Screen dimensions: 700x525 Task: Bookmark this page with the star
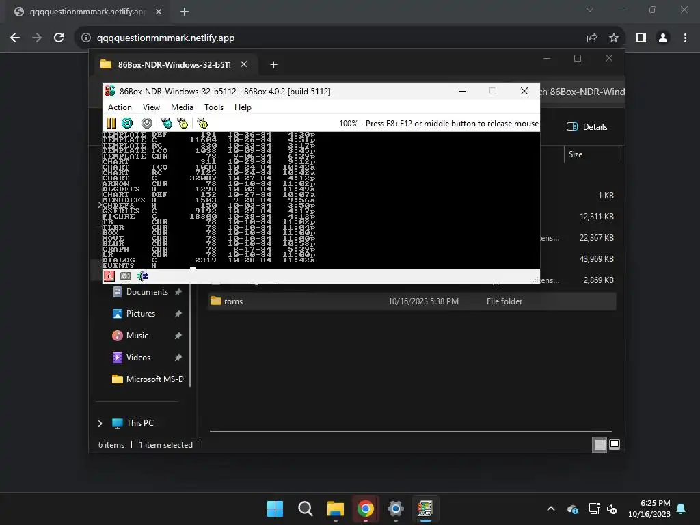(x=614, y=38)
